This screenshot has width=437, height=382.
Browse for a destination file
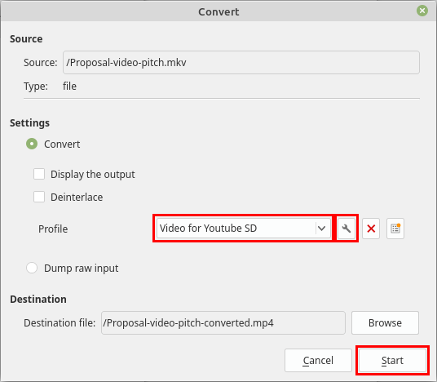coord(385,323)
